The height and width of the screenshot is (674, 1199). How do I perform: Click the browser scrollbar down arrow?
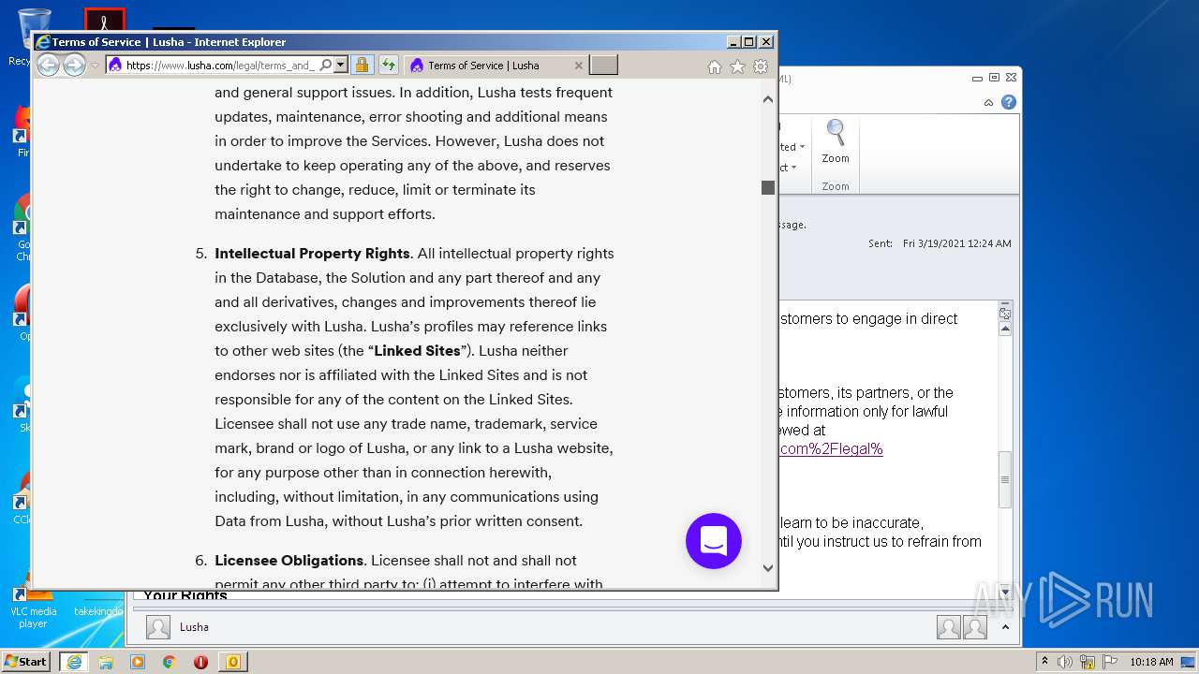(768, 567)
